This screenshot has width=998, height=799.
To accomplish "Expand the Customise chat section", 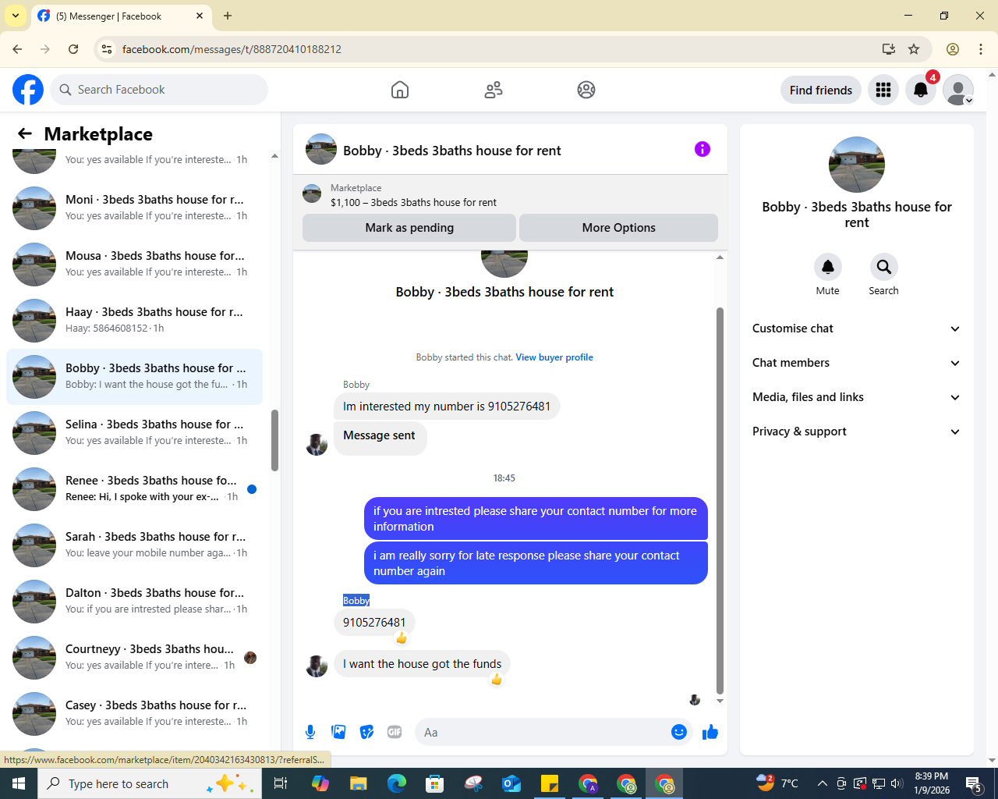I will point(856,328).
